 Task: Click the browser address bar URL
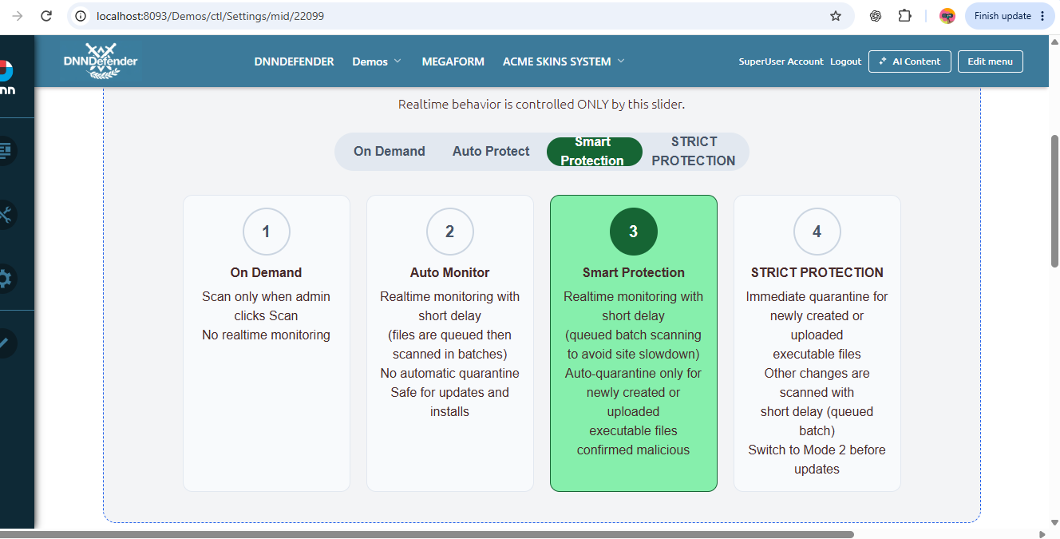pyautogui.click(x=210, y=16)
